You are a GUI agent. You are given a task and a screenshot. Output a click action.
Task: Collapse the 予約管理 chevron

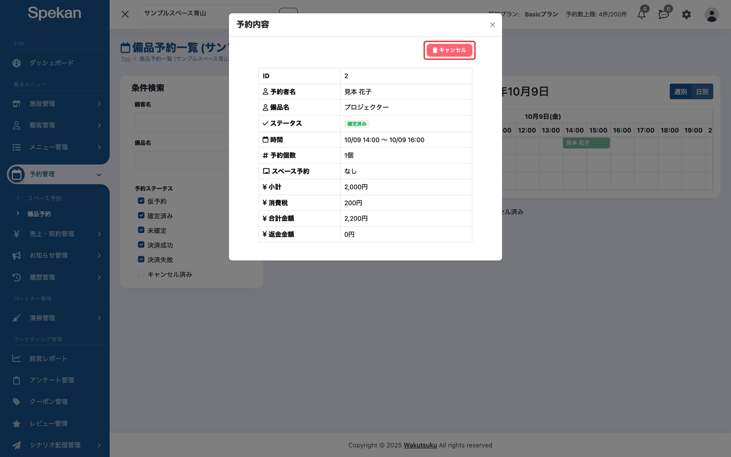99,175
